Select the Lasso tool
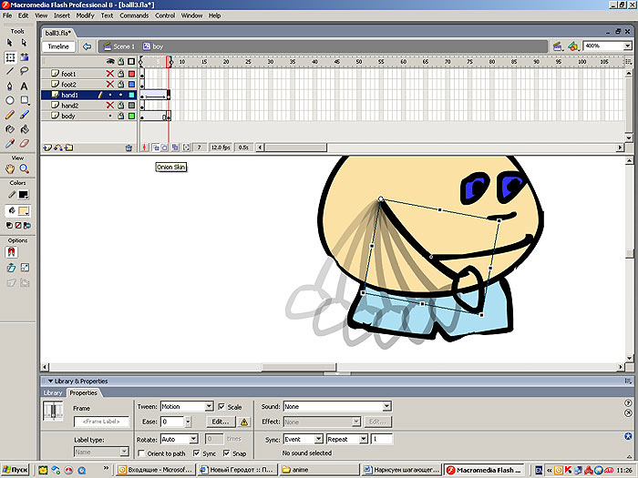The width and height of the screenshot is (638, 478). tap(25, 71)
